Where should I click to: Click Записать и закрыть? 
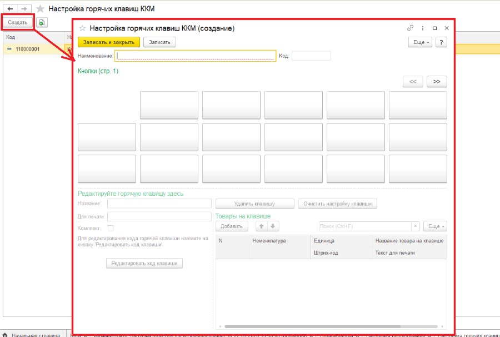109,42
